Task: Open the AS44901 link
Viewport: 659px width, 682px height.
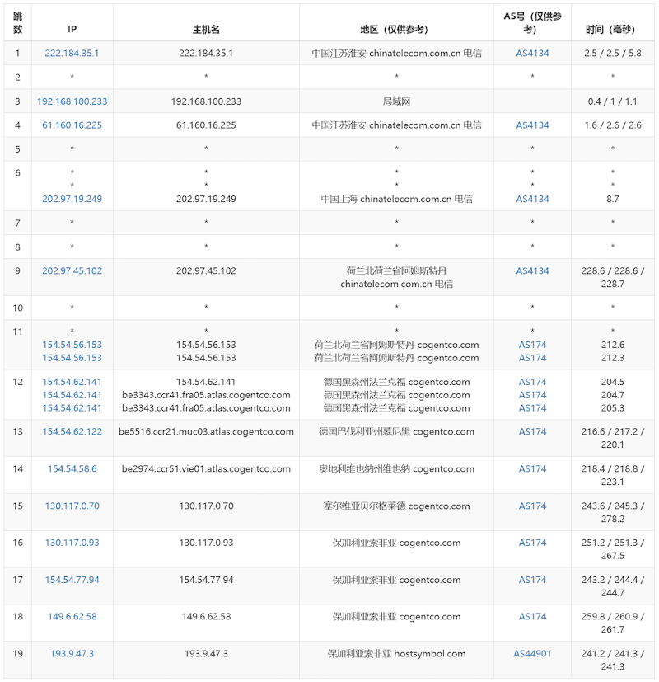Action: coord(532,654)
